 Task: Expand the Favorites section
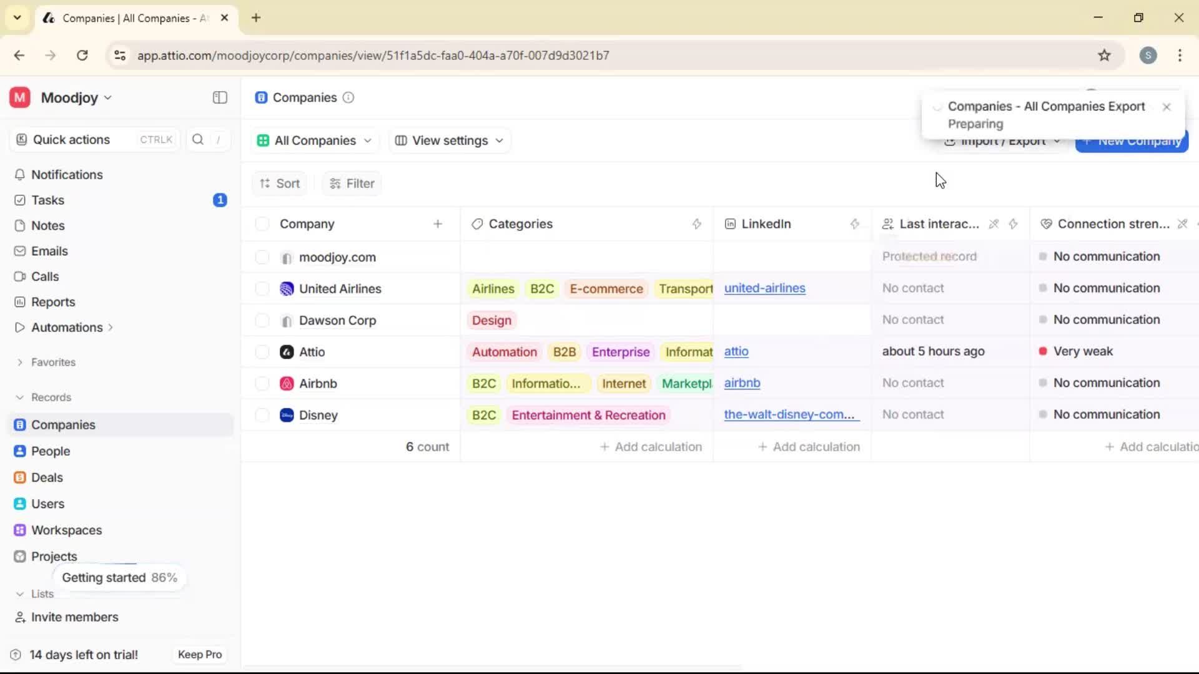[x=19, y=362]
